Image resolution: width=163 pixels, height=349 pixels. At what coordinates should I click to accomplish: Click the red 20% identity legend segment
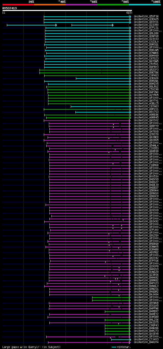pyautogui.click(x=18, y=5)
